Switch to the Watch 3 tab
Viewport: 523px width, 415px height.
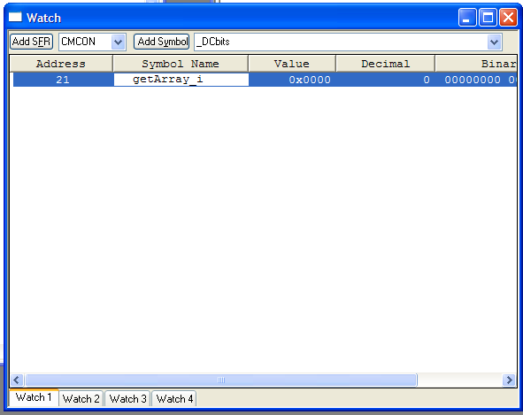[x=127, y=399]
